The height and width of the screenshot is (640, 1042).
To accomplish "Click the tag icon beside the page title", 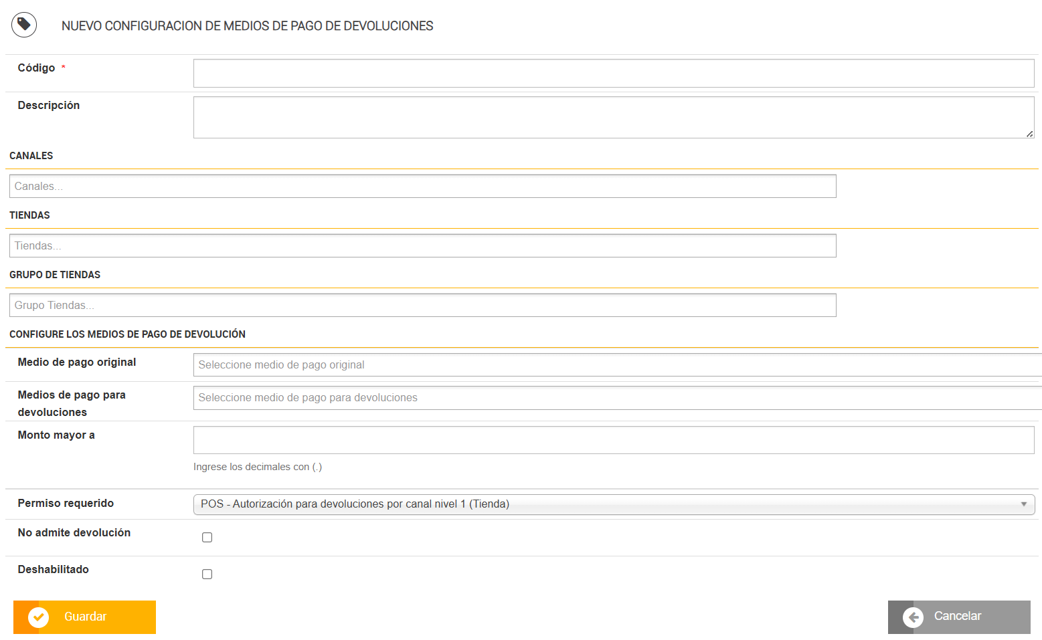I will (24, 25).
